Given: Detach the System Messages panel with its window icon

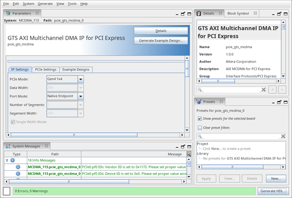Looking at the screenshot, I should tap(183, 147).
